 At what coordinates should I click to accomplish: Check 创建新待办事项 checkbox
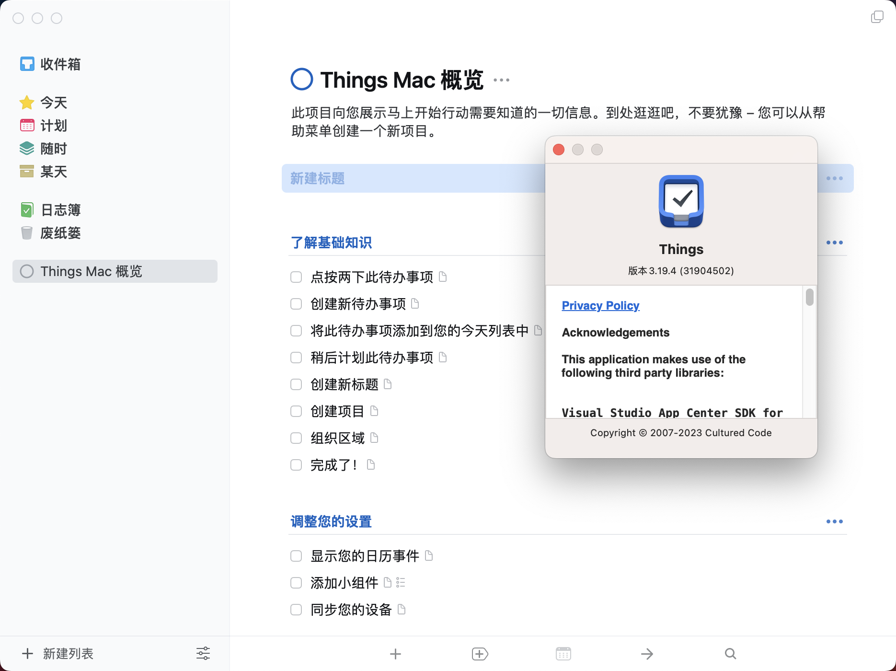point(296,304)
